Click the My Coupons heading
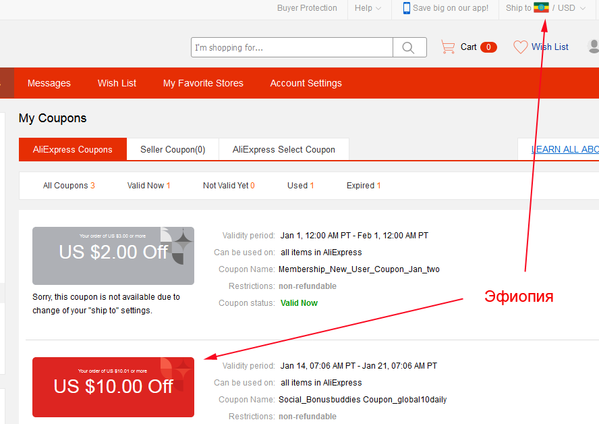The width and height of the screenshot is (599, 424). (53, 118)
